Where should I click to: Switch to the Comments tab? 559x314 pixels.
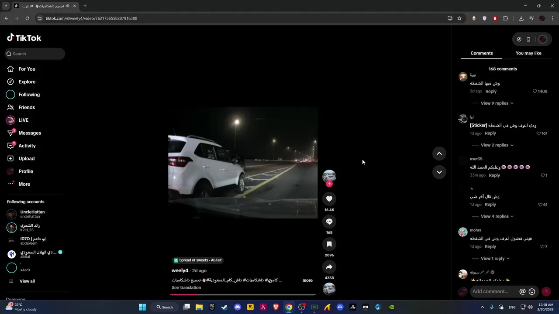(x=482, y=53)
